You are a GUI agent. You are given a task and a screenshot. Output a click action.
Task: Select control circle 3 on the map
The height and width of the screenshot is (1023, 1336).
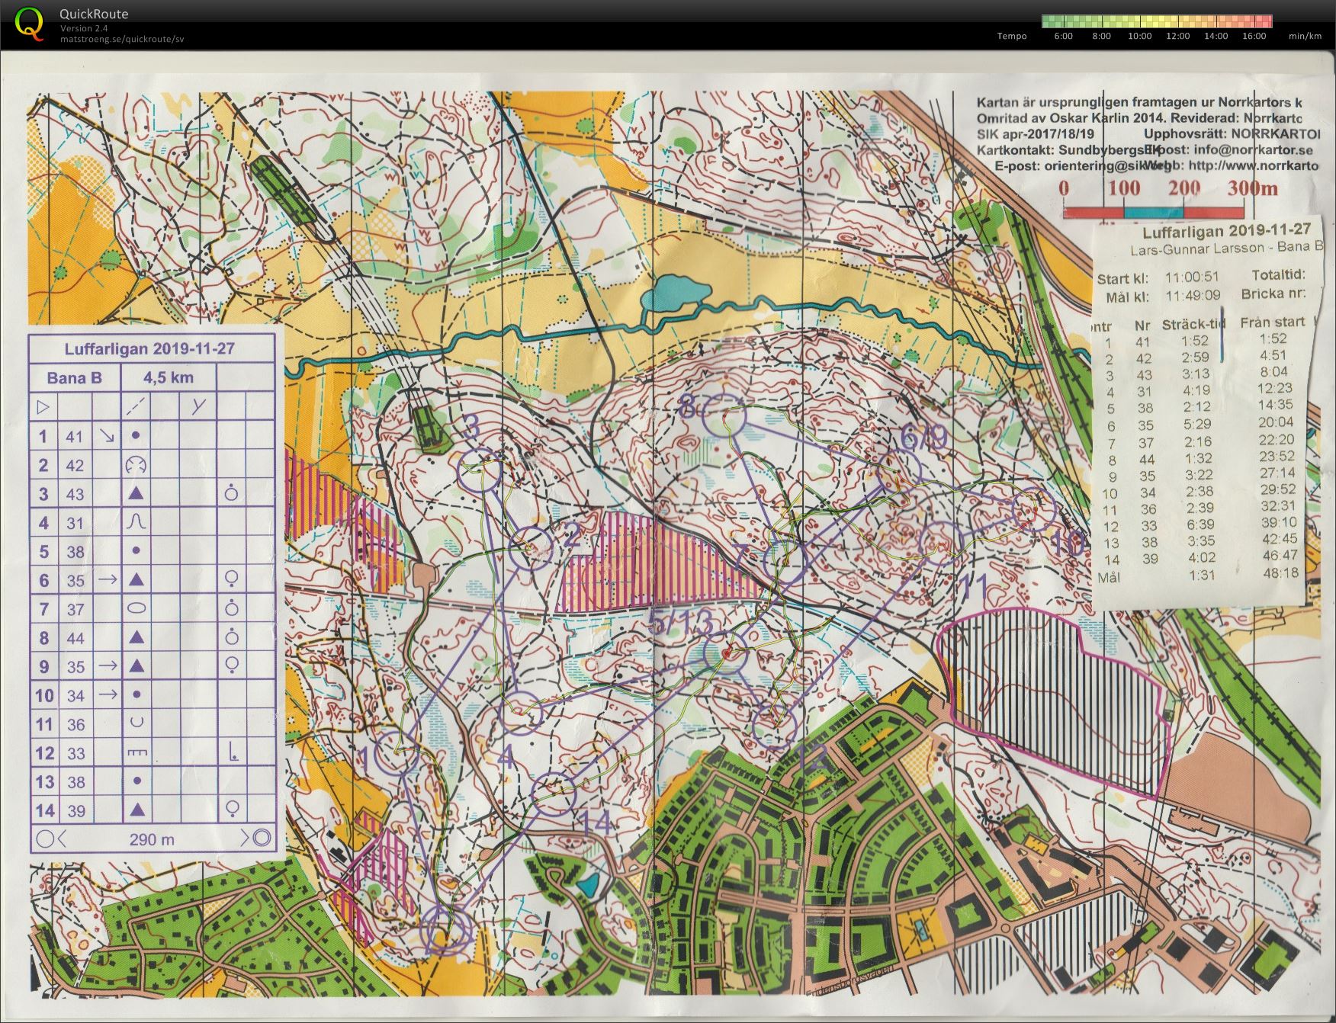tap(480, 471)
